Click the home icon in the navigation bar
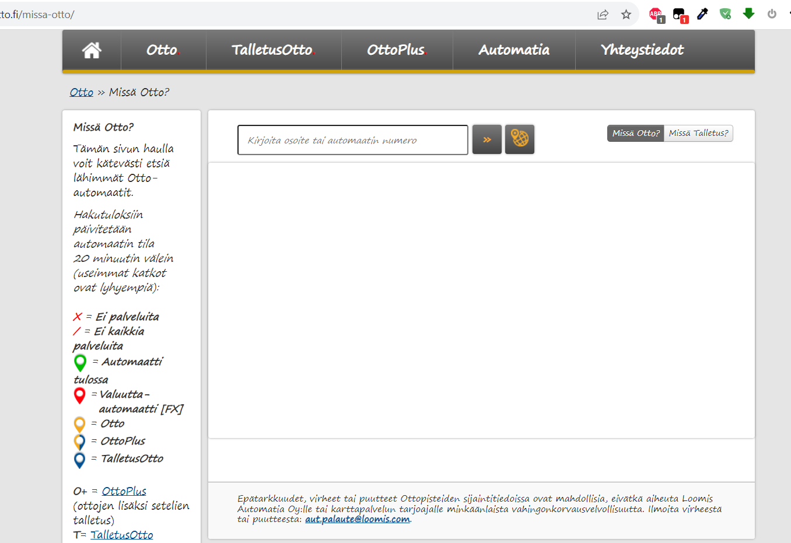 (91, 50)
